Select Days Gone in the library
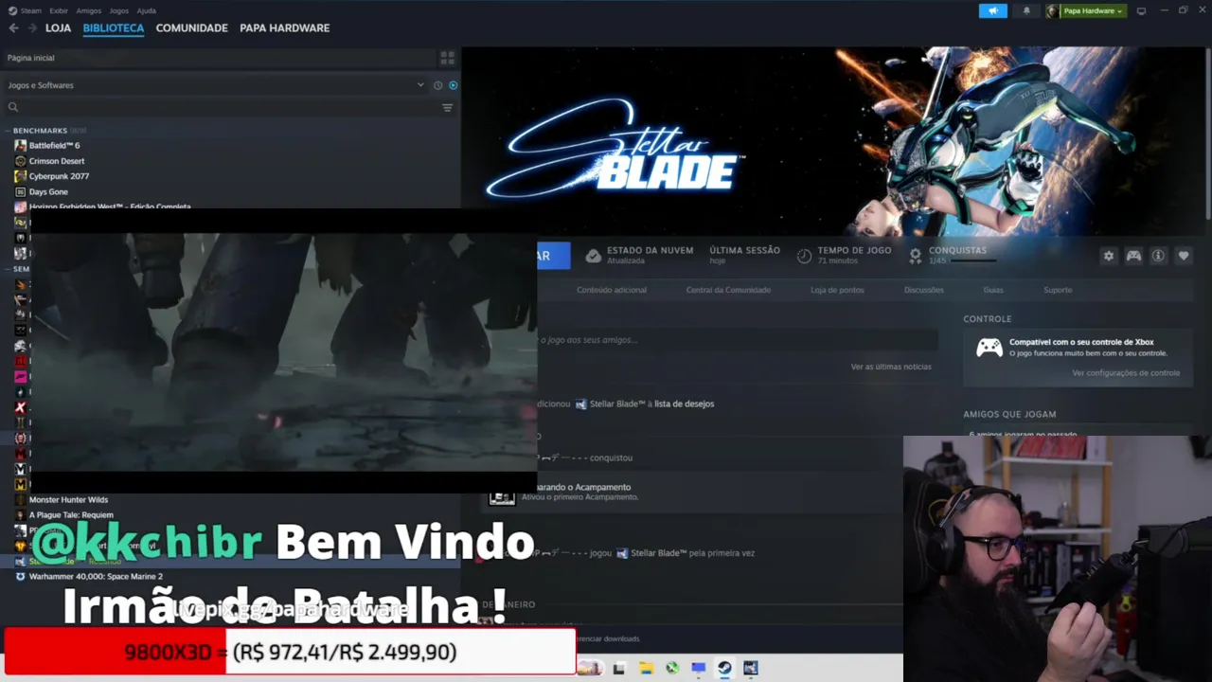This screenshot has height=682, width=1212. (x=48, y=191)
